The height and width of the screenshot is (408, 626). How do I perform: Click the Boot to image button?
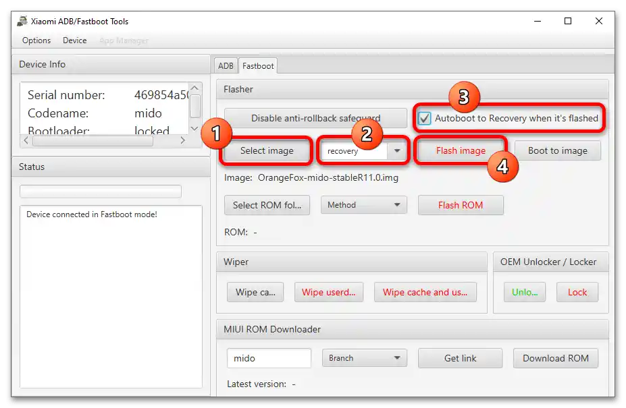click(x=558, y=151)
